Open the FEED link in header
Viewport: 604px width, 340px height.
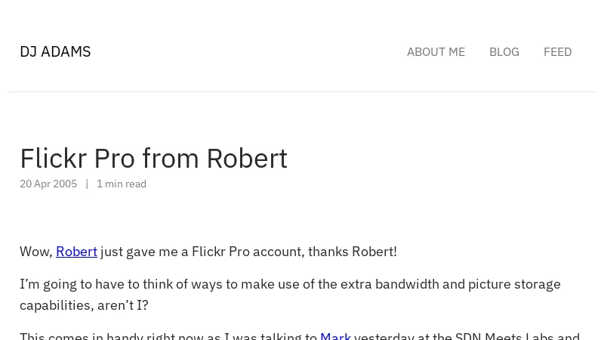[557, 52]
